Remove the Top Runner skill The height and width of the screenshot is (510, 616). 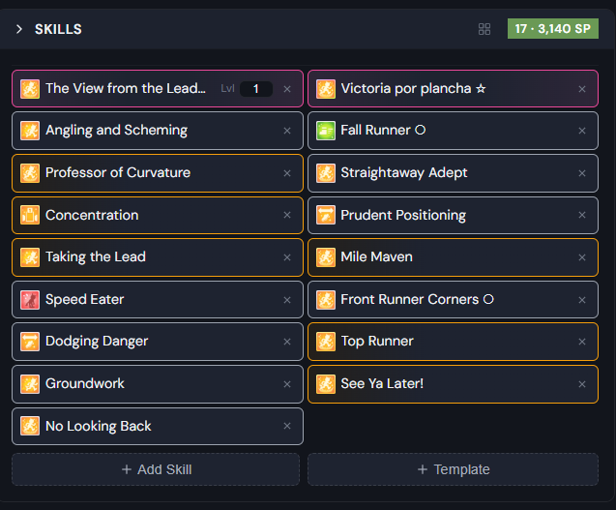(x=582, y=342)
